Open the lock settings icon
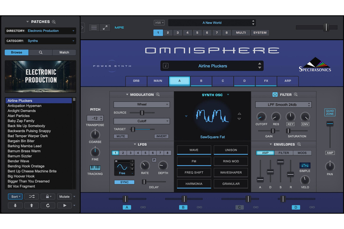Viewport: 344px width, 229px height. pyautogui.click(x=48, y=196)
